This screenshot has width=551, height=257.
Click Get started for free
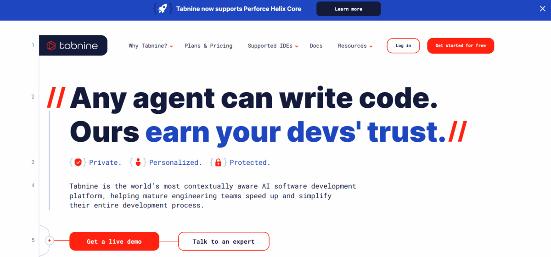point(461,46)
